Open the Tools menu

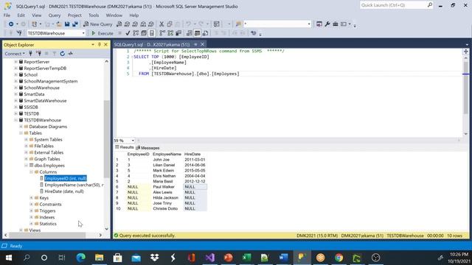(94, 15)
